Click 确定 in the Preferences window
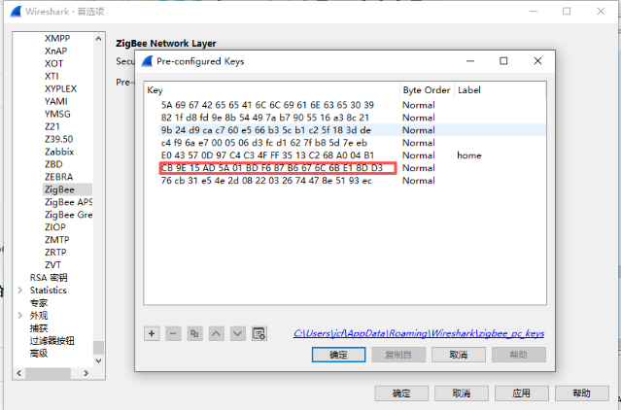The width and height of the screenshot is (621, 410). click(x=401, y=393)
